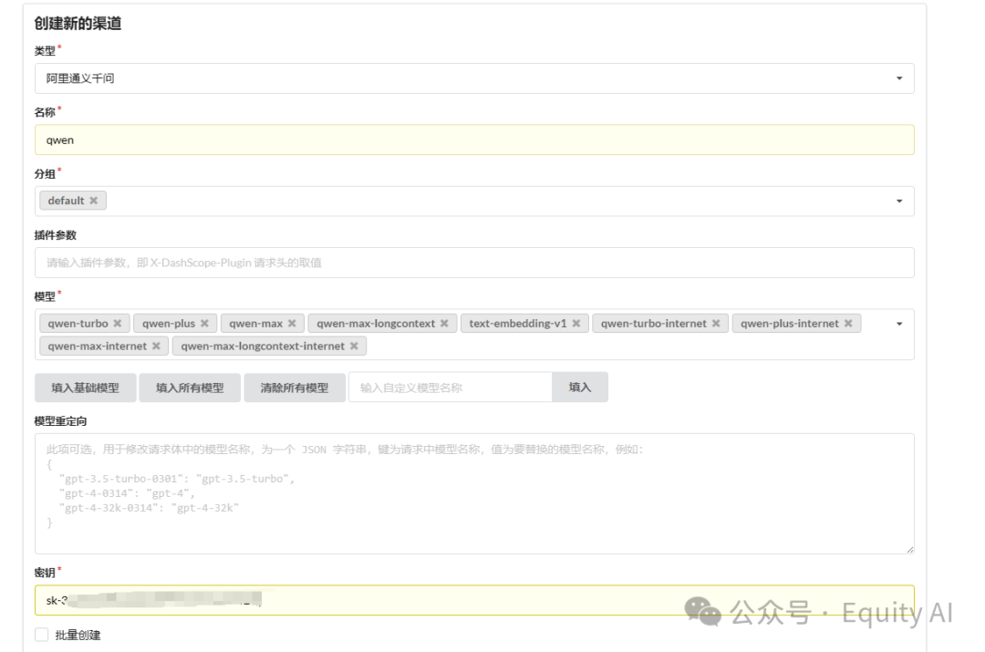The image size is (985, 652).
Task: Toggle the 批量创建 checkbox
Action: click(x=41, y=635)
